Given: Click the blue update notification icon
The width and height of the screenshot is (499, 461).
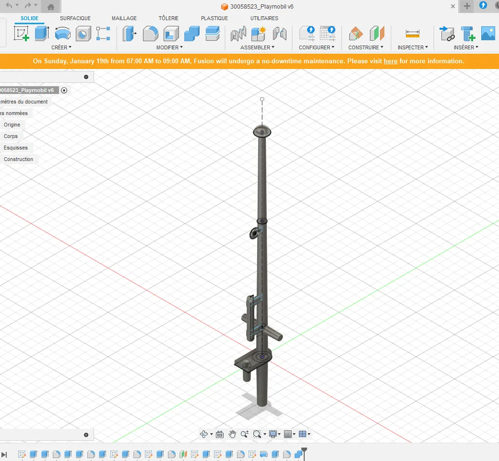Looking at the screenshot, I should (483, 5).
